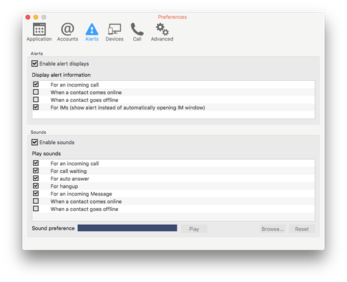Open the Call phone handset icon
Screen dimensions: 347x282
coord(137,29)
